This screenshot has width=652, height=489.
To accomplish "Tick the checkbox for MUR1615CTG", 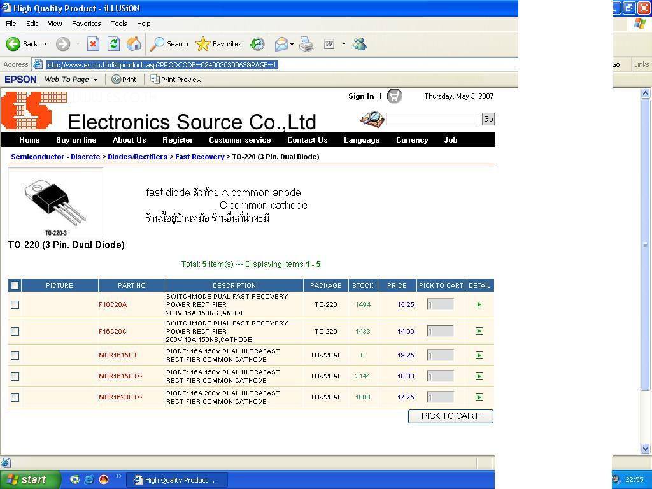I will (15, 376).
